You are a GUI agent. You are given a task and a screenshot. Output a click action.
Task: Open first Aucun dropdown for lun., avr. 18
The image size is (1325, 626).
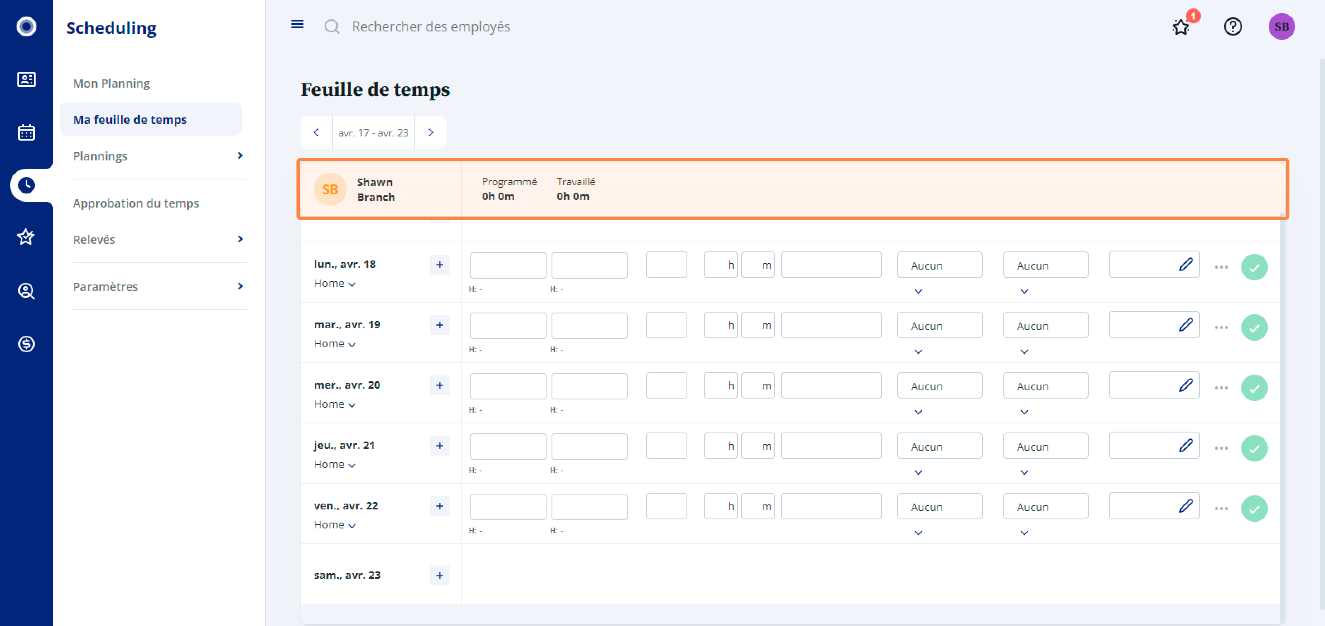point(939,265)
